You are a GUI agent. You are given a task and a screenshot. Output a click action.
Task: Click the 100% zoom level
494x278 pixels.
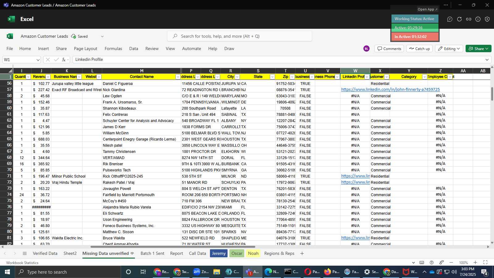click(x=463, y=263)
